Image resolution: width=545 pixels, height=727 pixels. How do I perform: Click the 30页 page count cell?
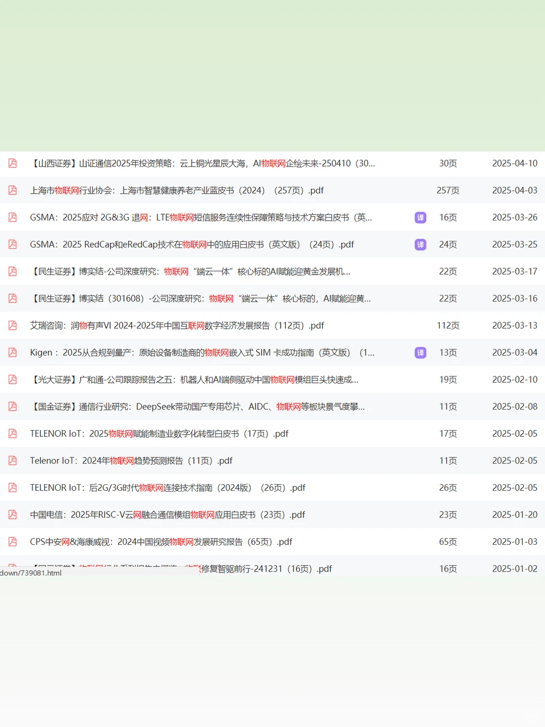(448, 163)
